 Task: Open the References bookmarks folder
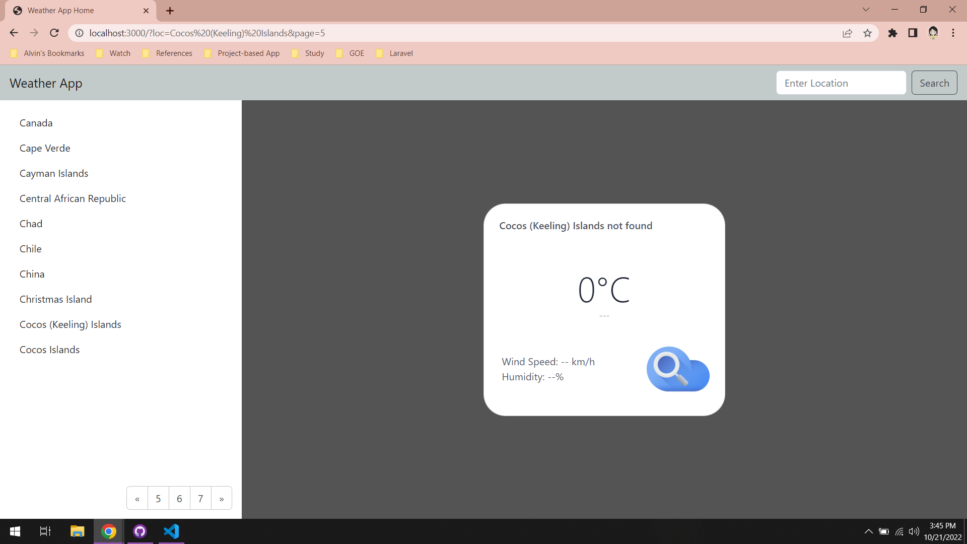click(x=168, y=53)
